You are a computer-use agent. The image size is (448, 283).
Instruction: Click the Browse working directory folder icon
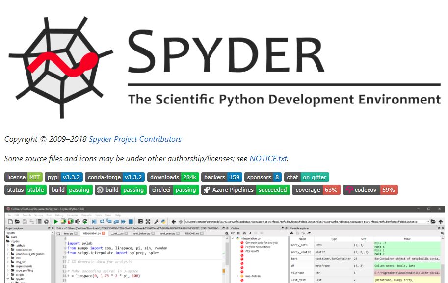pyautogui.click(x=433, y=221)
